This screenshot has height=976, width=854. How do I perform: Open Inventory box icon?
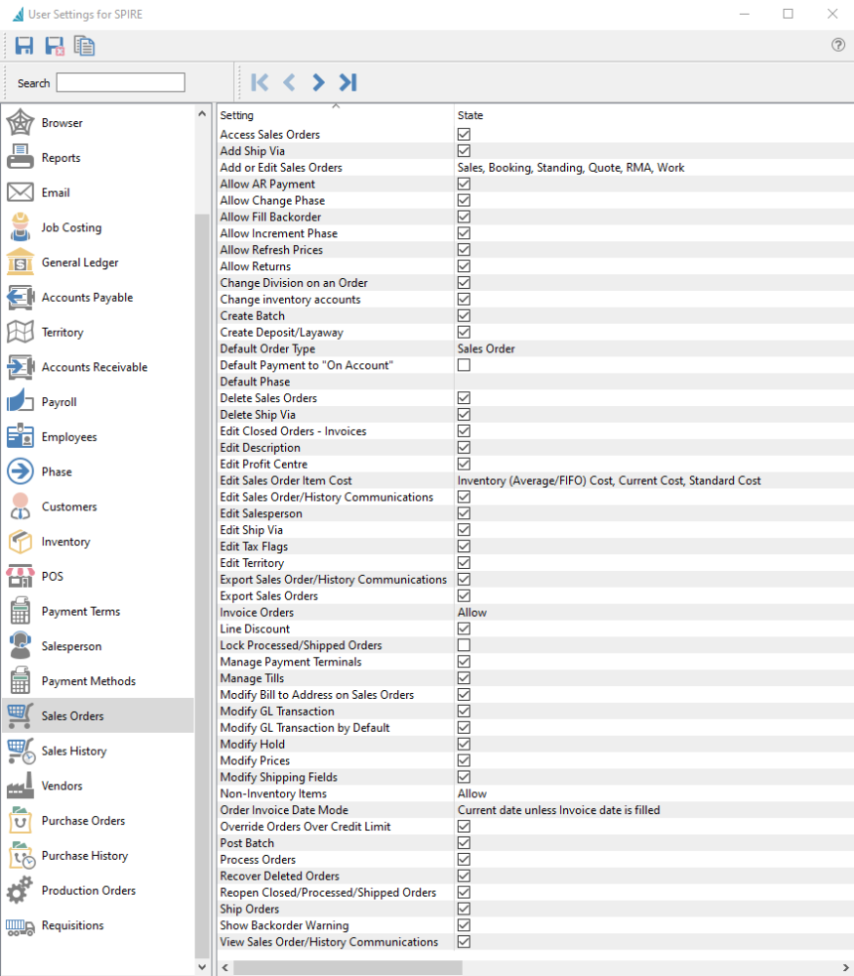click(20, 542)
